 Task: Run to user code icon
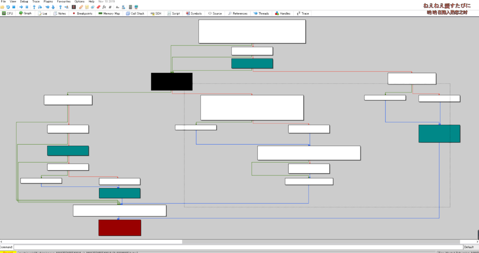(x=66, y=7)
